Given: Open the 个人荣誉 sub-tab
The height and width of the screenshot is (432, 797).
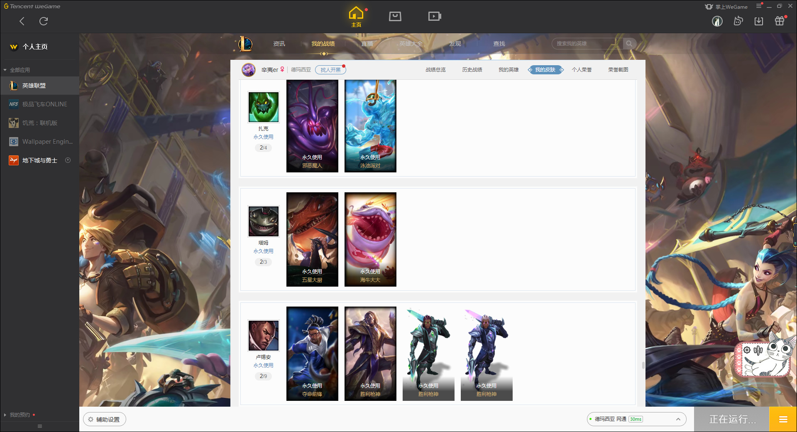Looking at the screenshot, I should 582,70.
